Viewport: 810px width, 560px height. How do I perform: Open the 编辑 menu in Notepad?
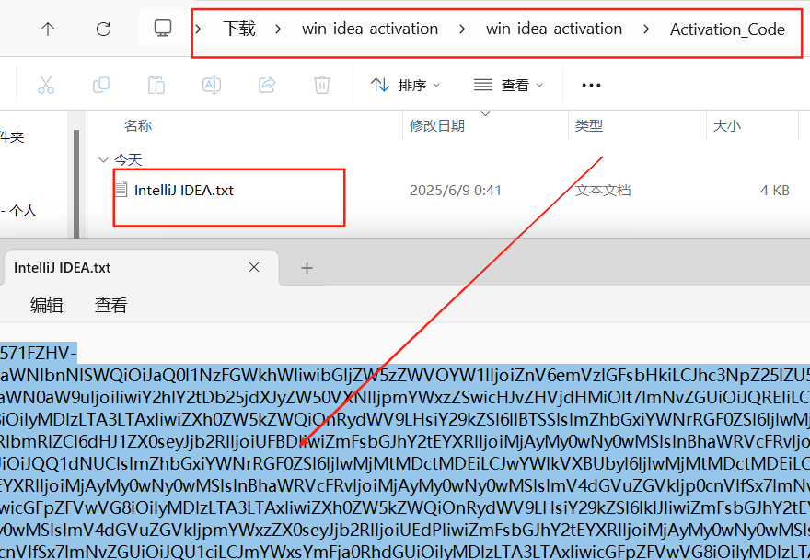click(x=47, y=305)
